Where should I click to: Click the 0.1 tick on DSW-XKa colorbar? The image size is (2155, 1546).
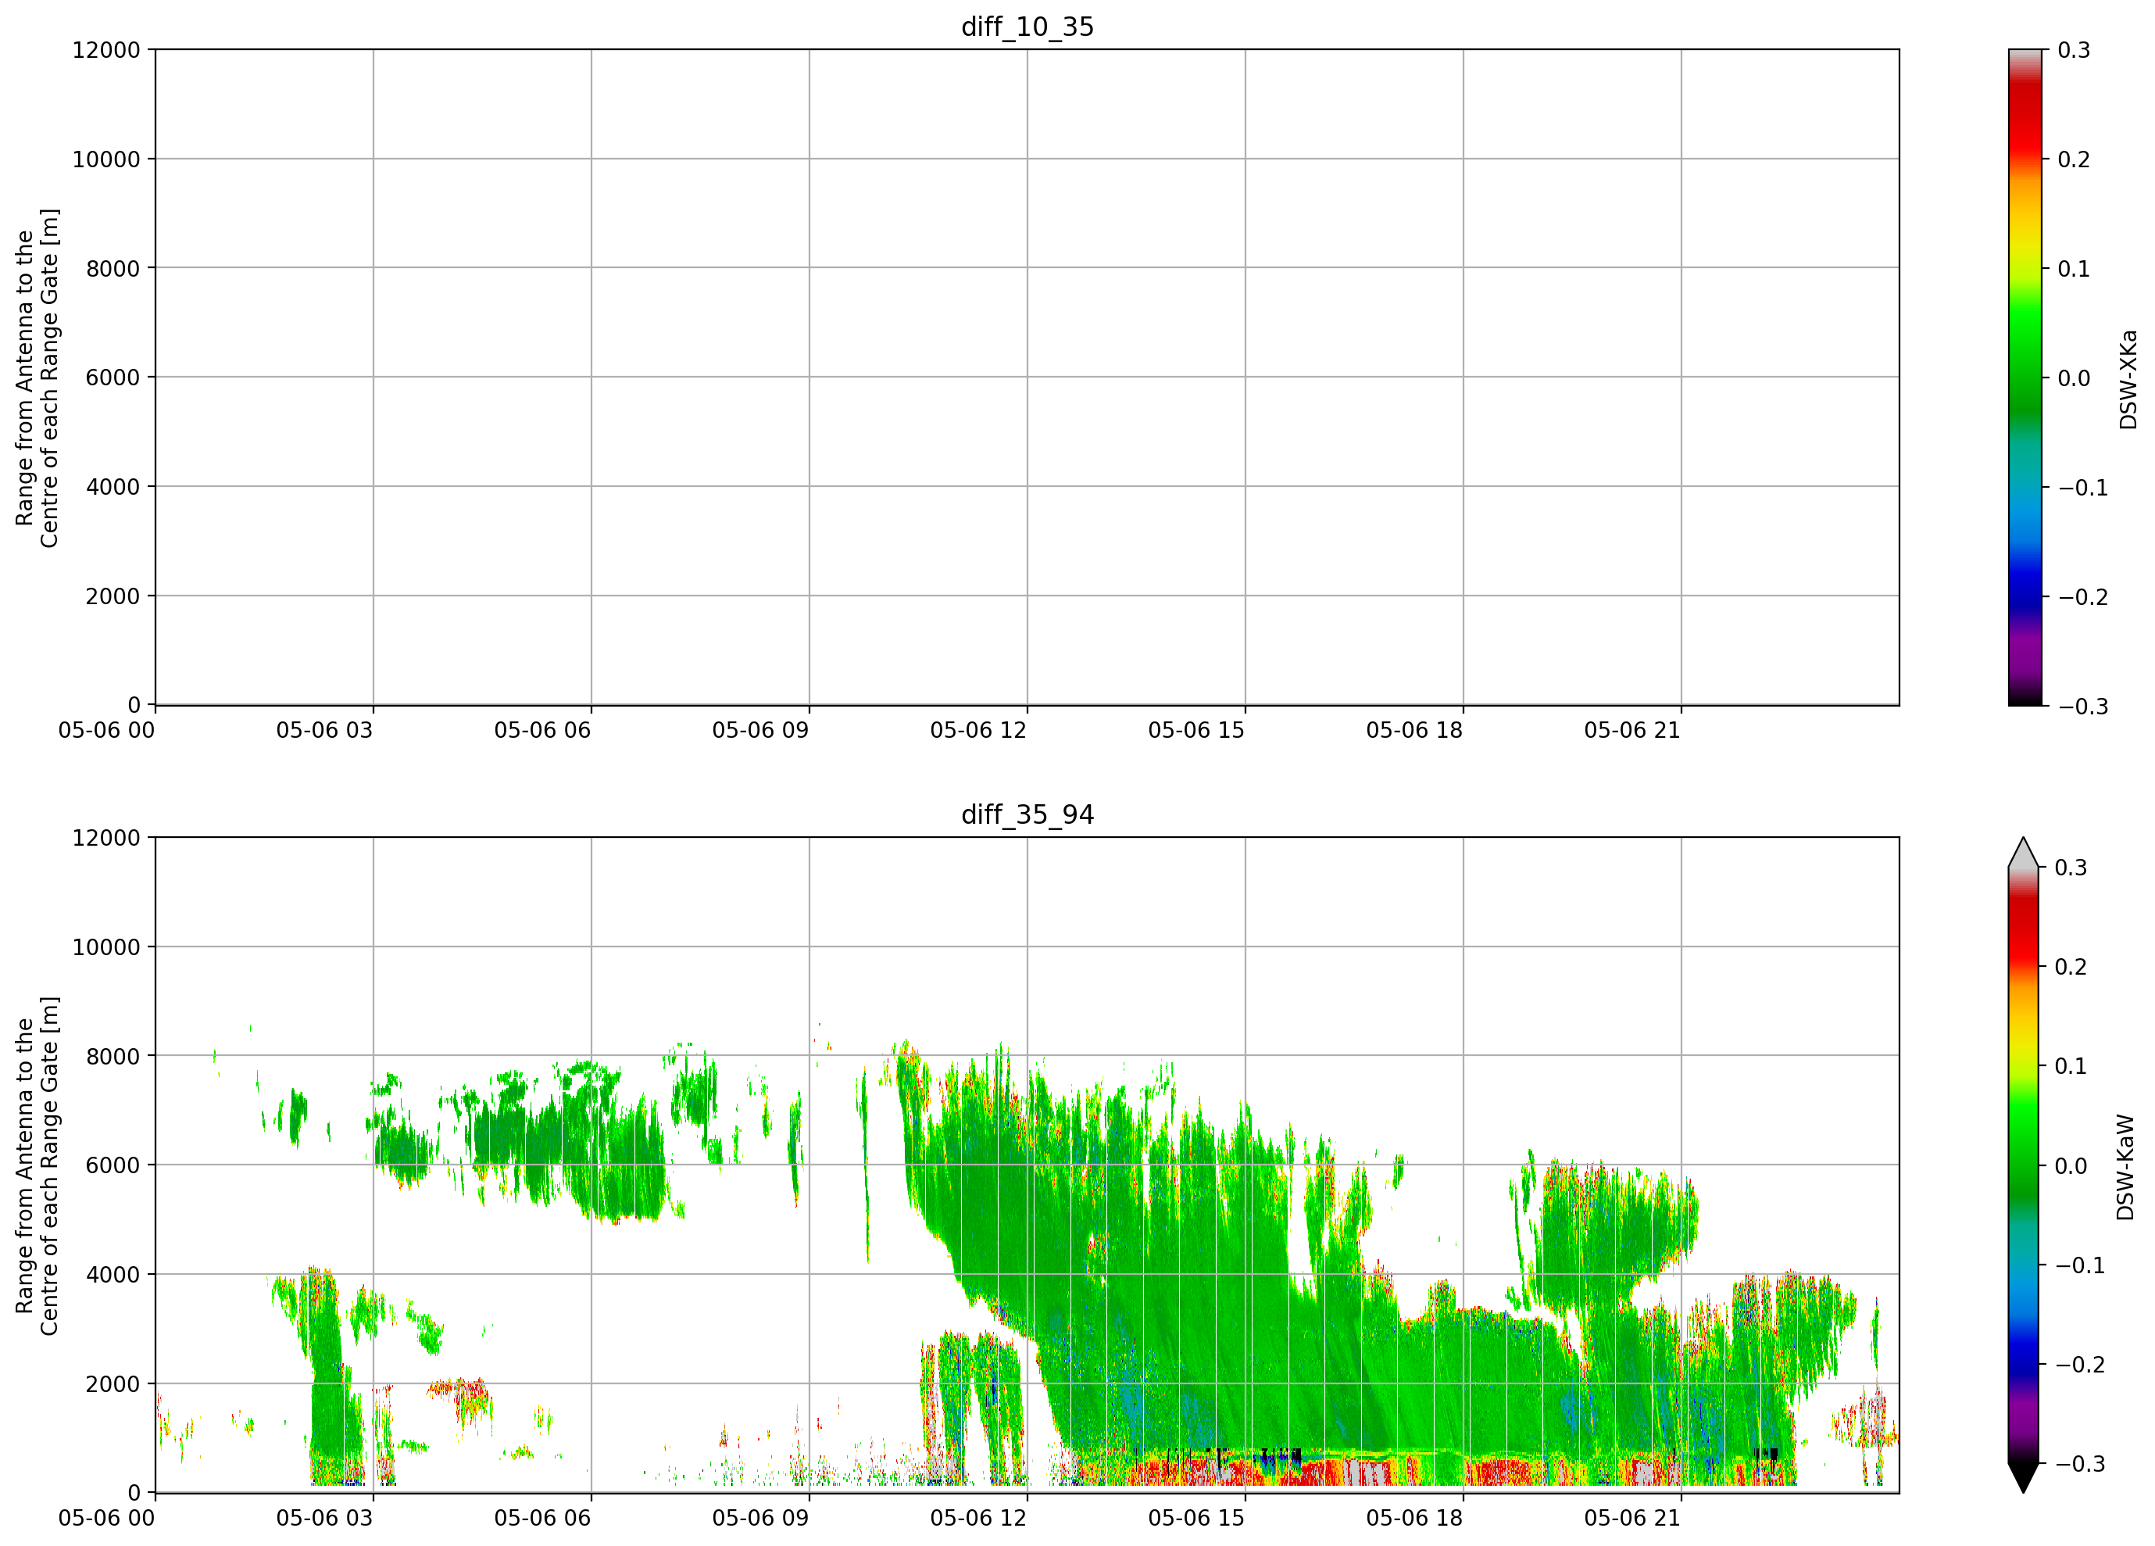[2075, 268]
